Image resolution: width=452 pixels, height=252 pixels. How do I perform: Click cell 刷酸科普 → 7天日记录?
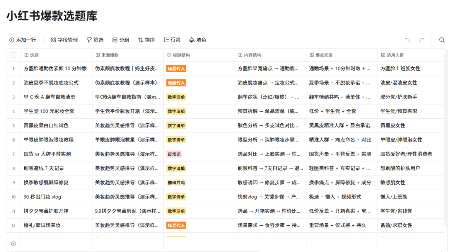pyautogui.click(x=270, y=168)
